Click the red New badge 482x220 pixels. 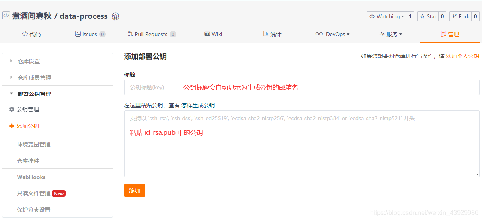[x=59, y=193]
